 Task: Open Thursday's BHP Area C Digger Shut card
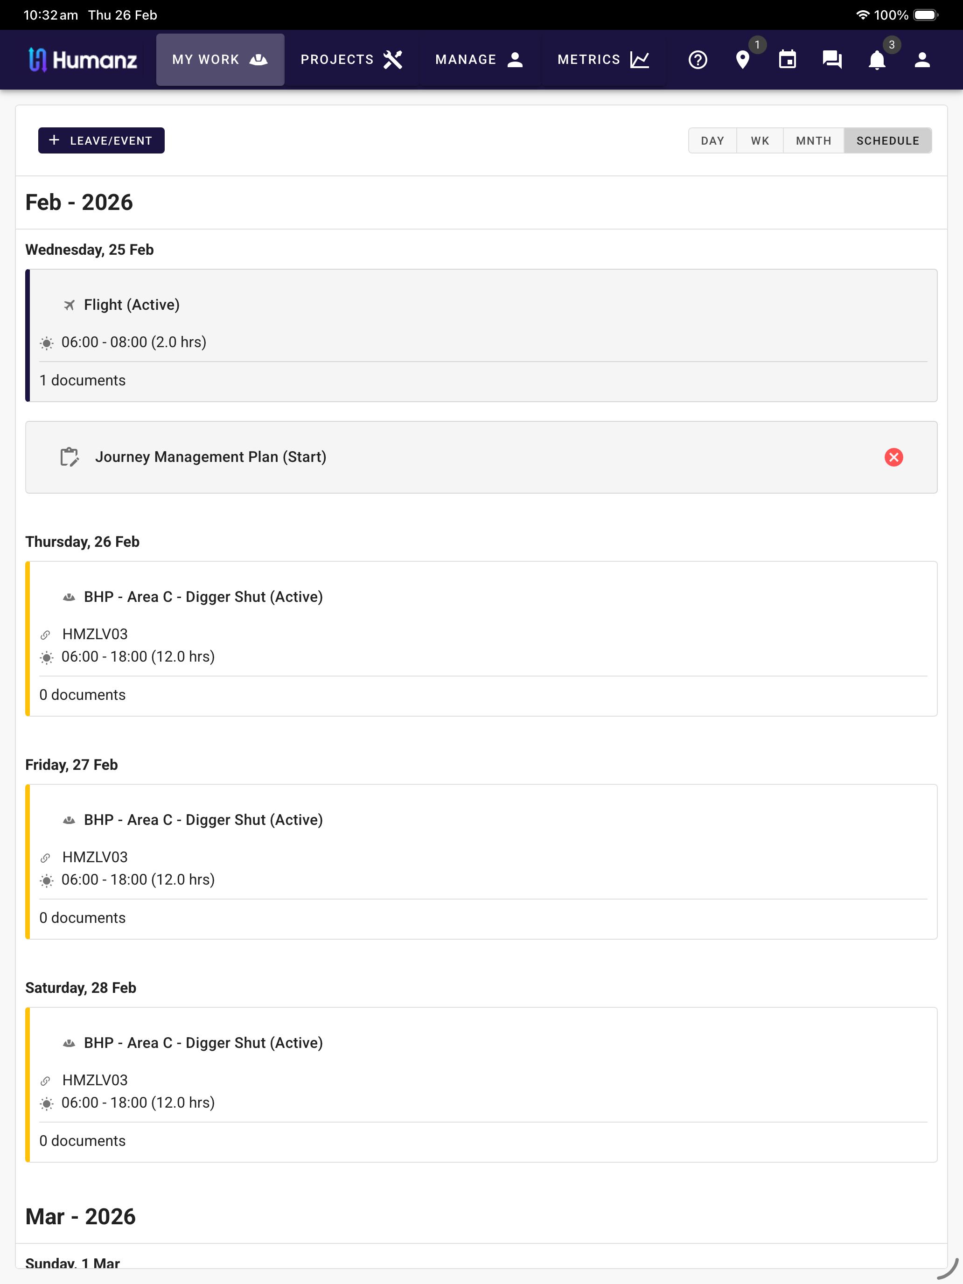click(481, 639)
